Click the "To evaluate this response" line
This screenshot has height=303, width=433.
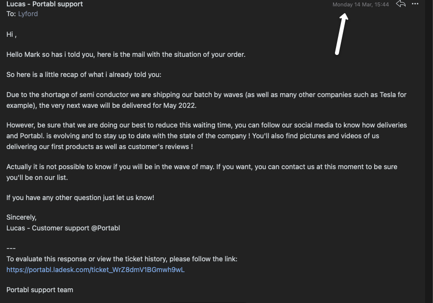(x=122, y=259)
